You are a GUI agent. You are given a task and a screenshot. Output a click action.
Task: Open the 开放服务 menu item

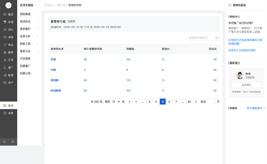[x=25, y=58]
